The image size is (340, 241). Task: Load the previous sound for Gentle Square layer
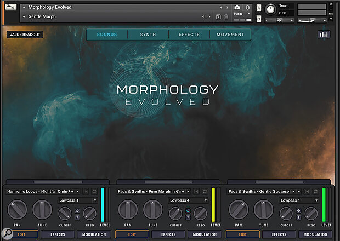pos(293,191)
